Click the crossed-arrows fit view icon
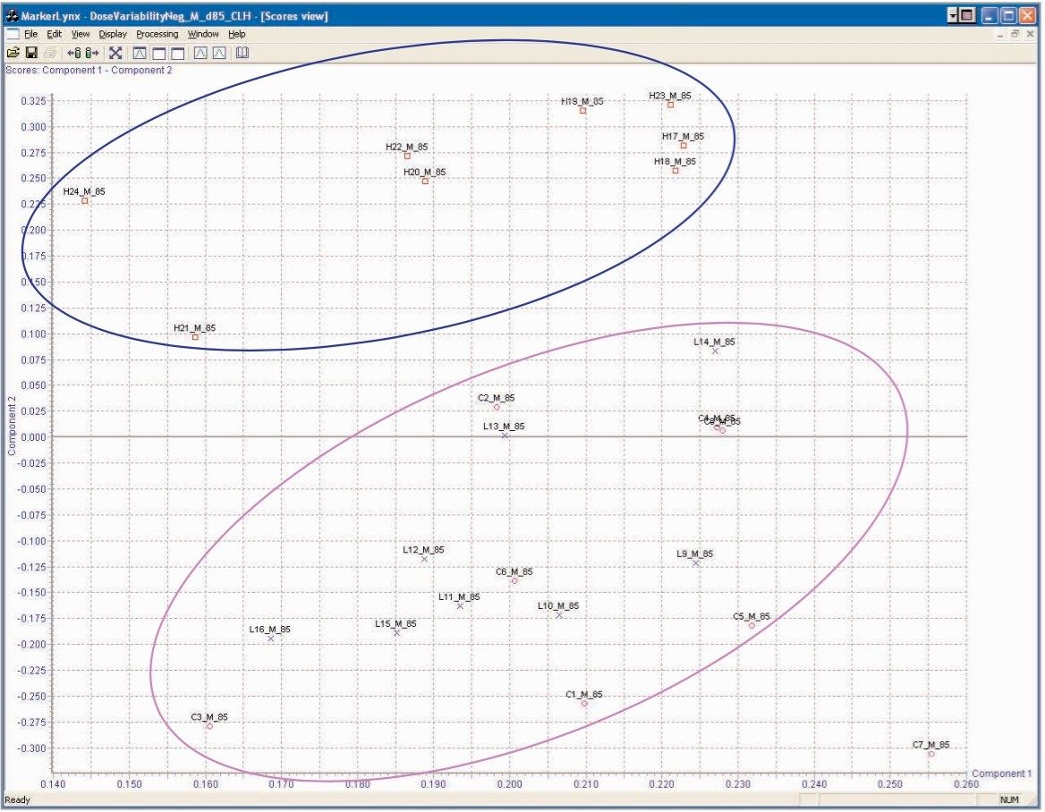 pos(115,53)
